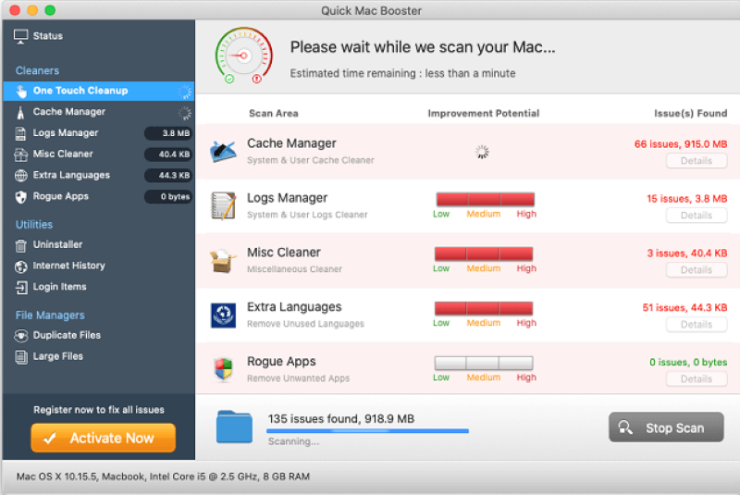Click the Extra Languages flag icon

222,315
